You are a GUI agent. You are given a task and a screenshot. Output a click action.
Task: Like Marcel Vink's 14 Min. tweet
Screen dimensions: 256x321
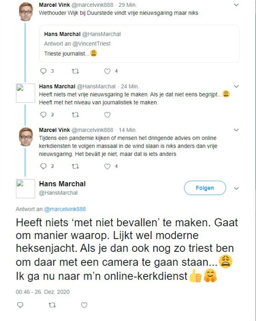pos(108,166)
